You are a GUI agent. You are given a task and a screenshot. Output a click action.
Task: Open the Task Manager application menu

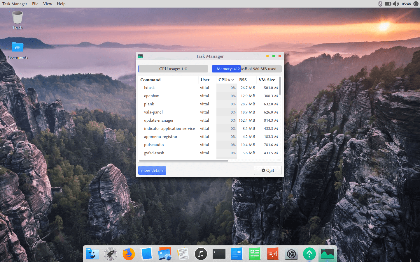pos(15,4)
